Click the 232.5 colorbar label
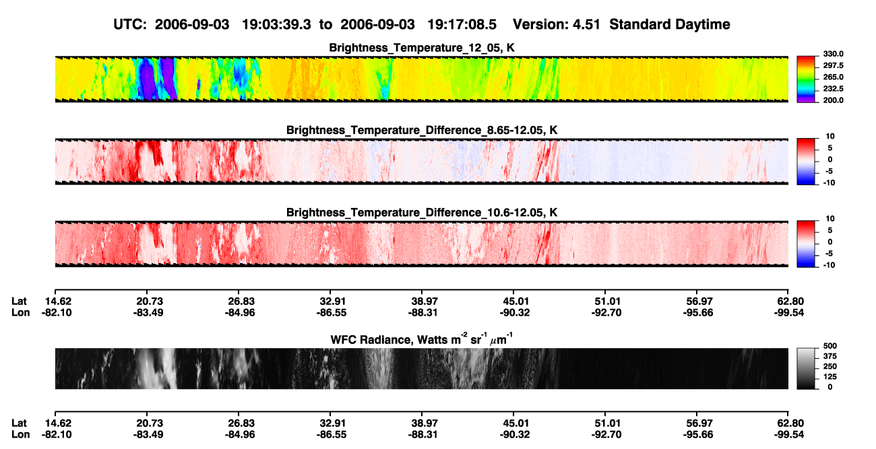876x449 pixels. pyautogui.click(x=833, y=88)
